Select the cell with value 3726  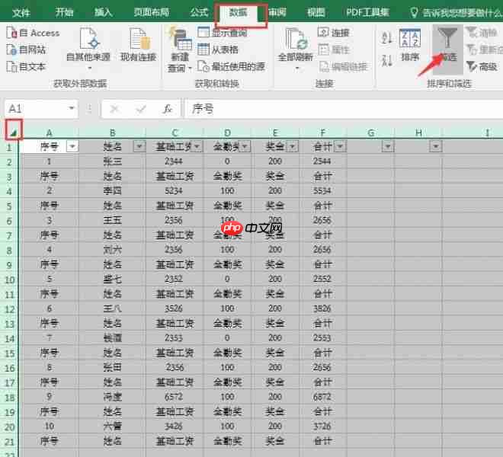[x=322, y=427]
